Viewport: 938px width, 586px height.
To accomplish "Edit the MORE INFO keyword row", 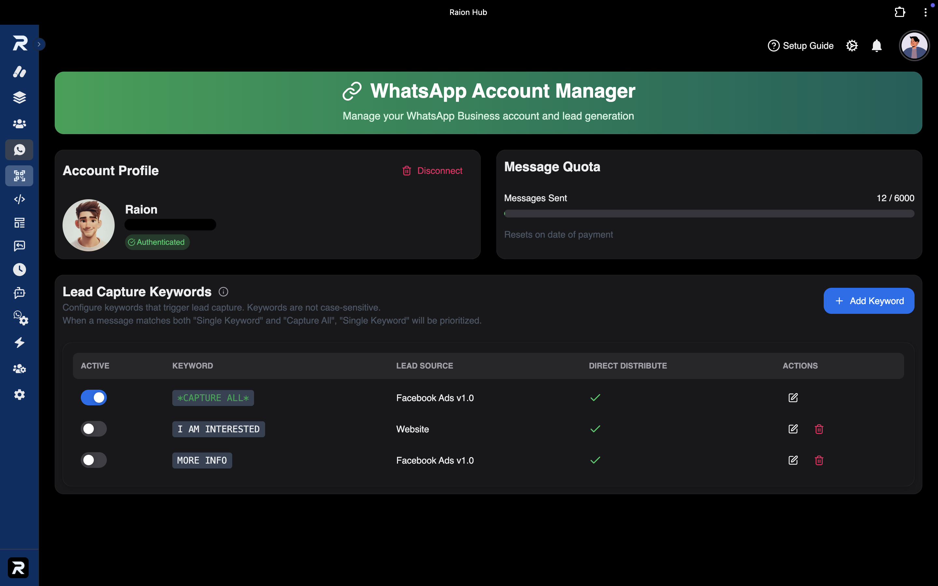I will coord(793,460).
